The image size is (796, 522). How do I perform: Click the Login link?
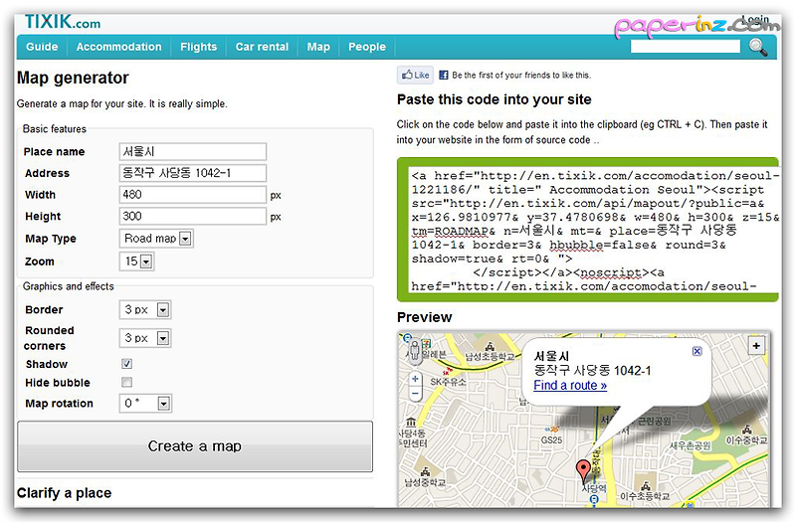coord(755,19)
